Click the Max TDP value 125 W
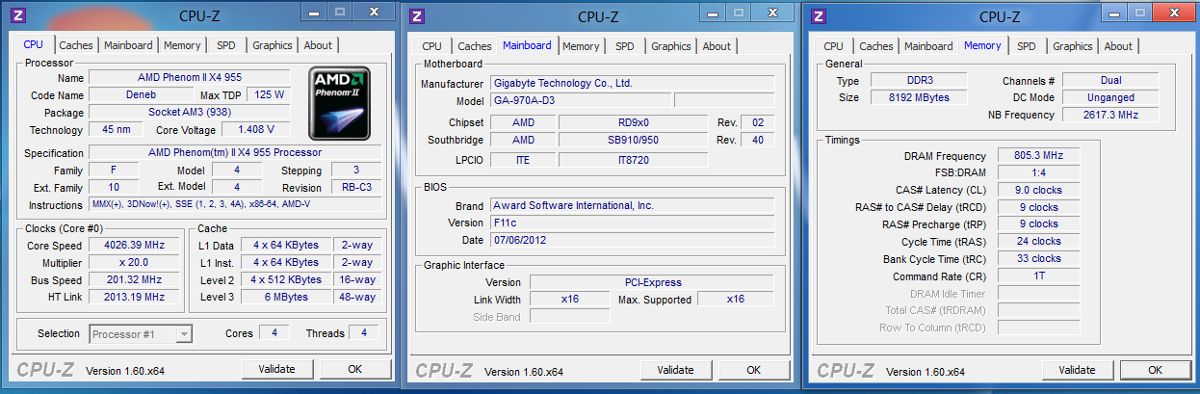 (269, 94)
